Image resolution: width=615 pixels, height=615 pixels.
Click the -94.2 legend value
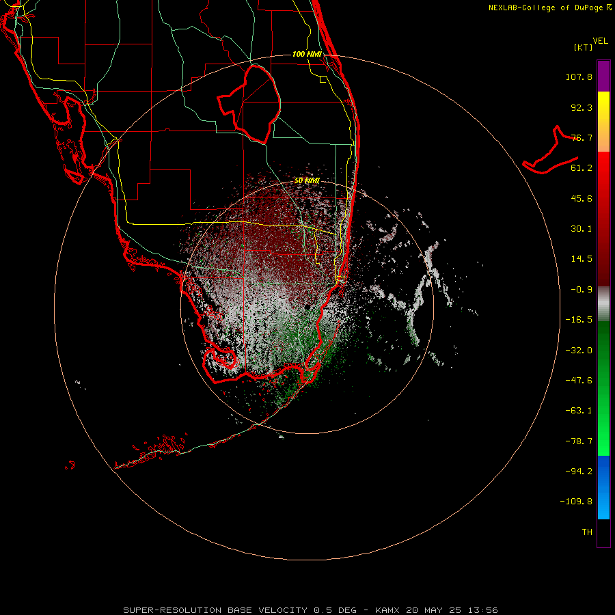[579, 471]
